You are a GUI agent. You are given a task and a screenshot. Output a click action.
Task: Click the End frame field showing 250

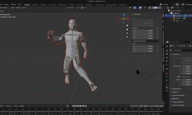point(158,106)
